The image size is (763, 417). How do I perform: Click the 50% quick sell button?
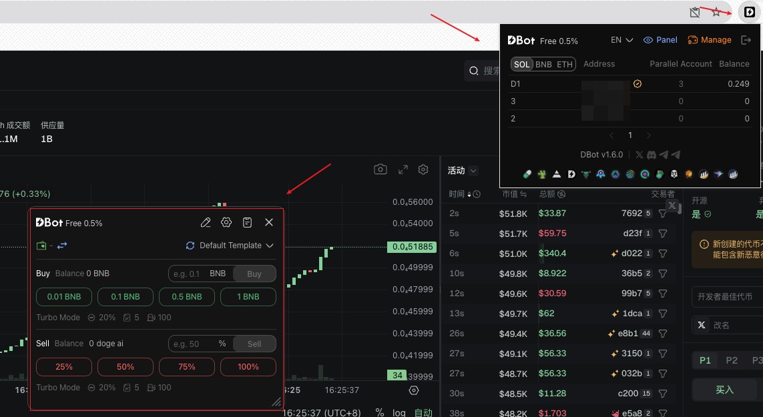pyautogui.click(x=125, y=367)
